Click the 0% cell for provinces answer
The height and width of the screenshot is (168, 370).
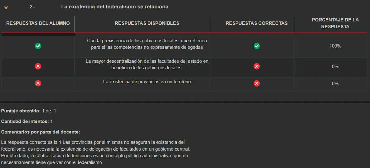(x=335, y=83)
